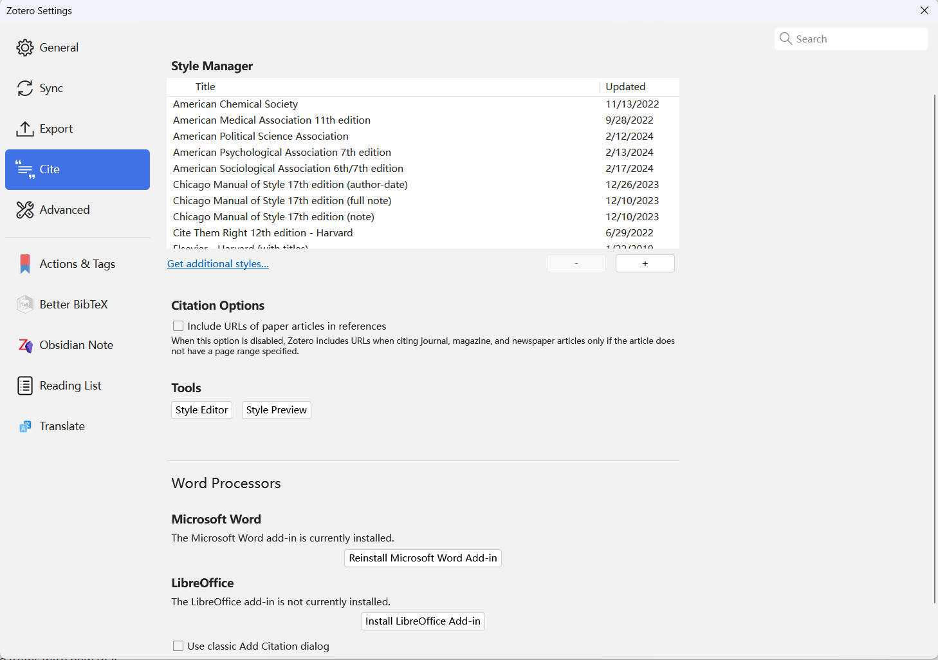The width and height of the screenshot is (938, 660).
Task: Open the General settings pane
Action: coord(77,48)
